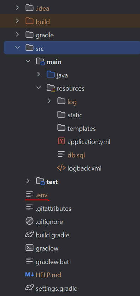
Task: Collapse the main folder chevron
Action: click(x=28, y=61)
